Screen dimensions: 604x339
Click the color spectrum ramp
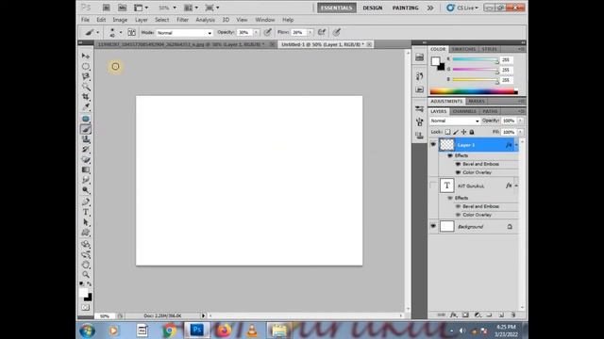click(x=474, y=91)
